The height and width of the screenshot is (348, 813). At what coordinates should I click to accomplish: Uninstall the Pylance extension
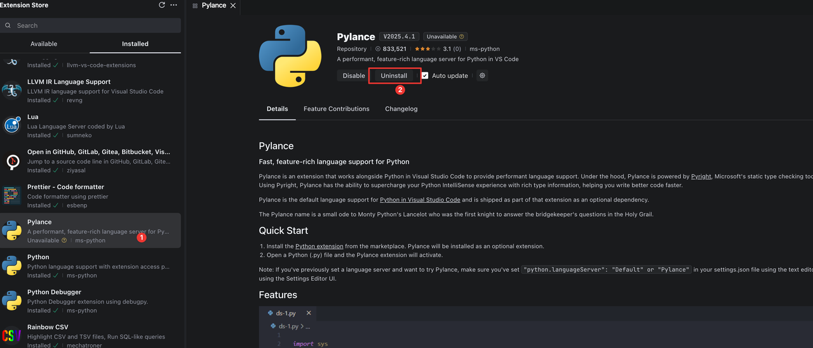pos(394,75)
